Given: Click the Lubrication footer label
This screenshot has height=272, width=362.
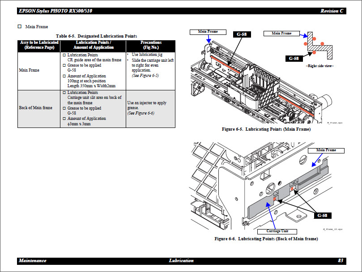Looking at the screenshot, I should coord(182,260).
